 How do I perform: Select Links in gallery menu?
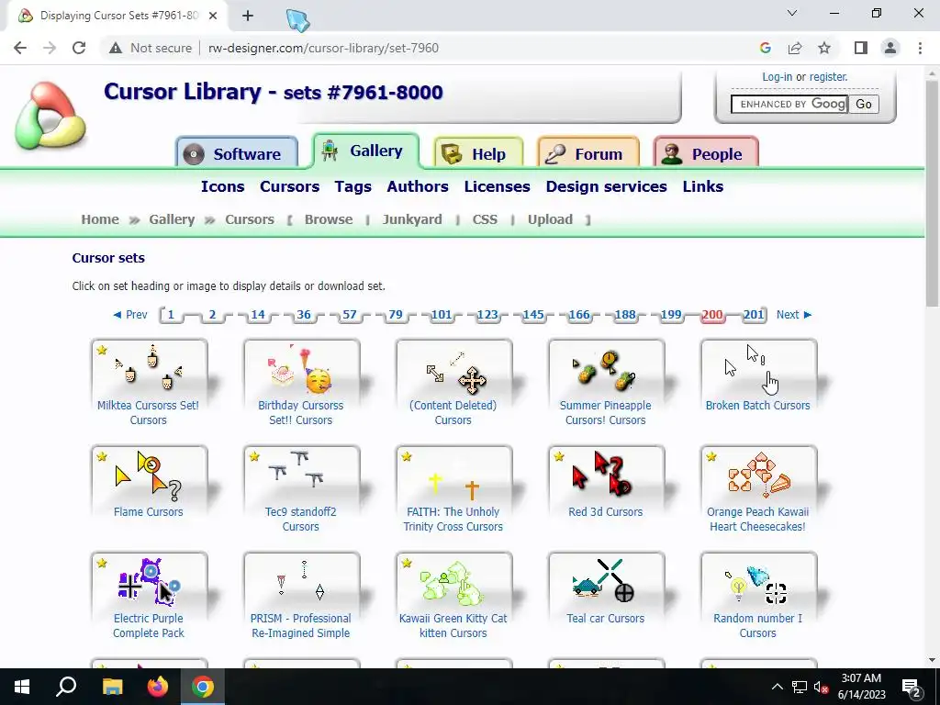(x=703, y=186)
